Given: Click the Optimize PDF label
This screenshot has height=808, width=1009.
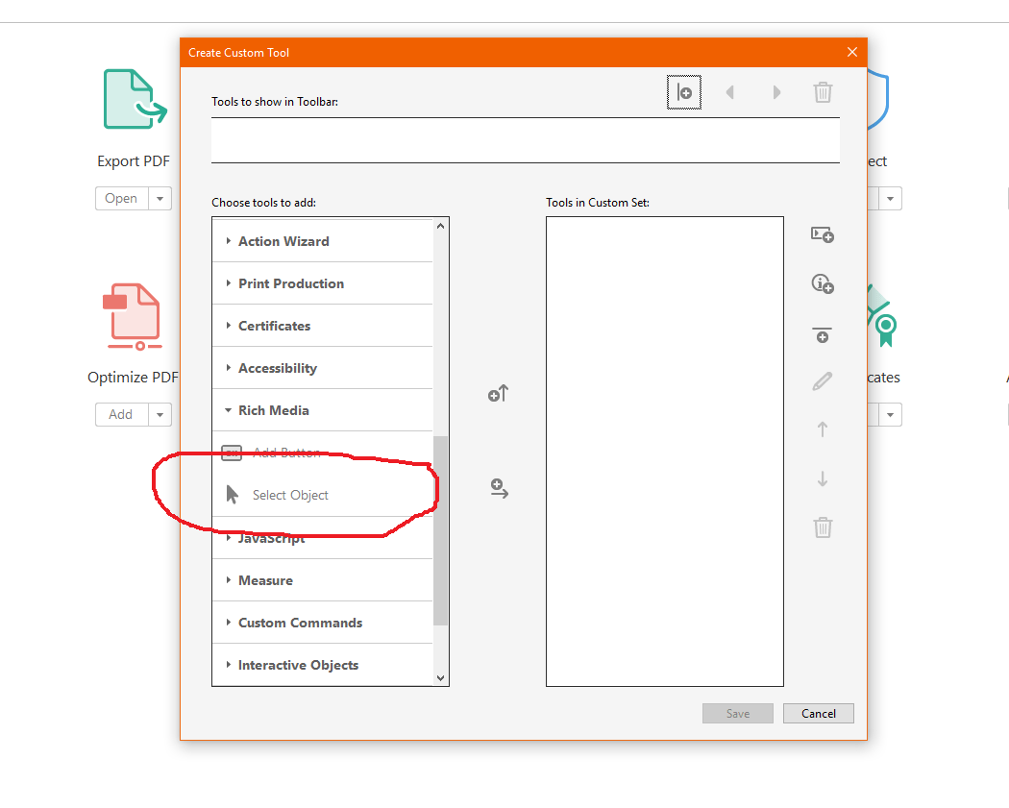Looking at the screenshot, I should click(134, 377).
